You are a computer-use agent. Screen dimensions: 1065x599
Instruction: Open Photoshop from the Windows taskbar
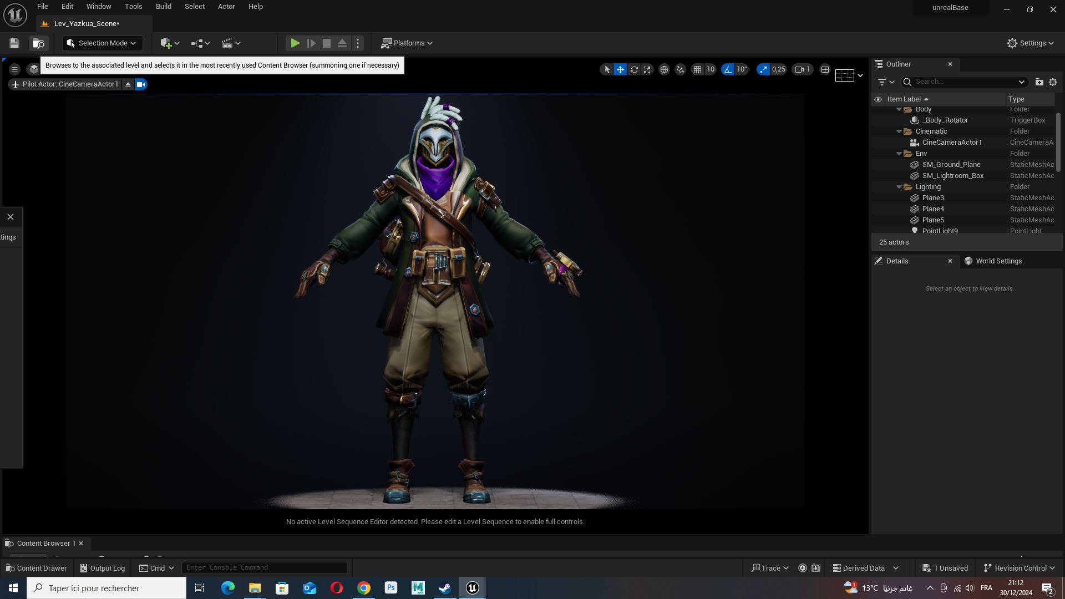391,588
